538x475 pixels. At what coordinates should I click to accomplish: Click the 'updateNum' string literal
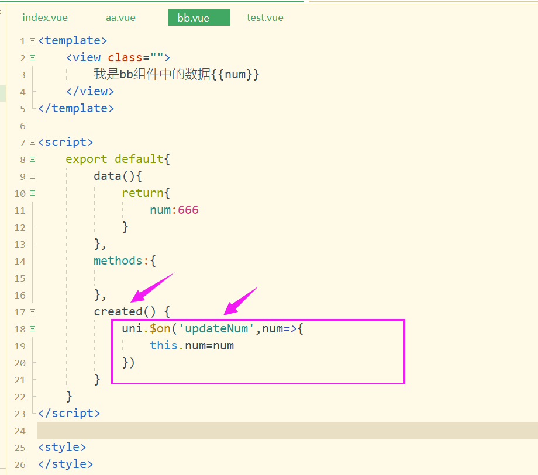pyautogui.click(x=216, y=329)
